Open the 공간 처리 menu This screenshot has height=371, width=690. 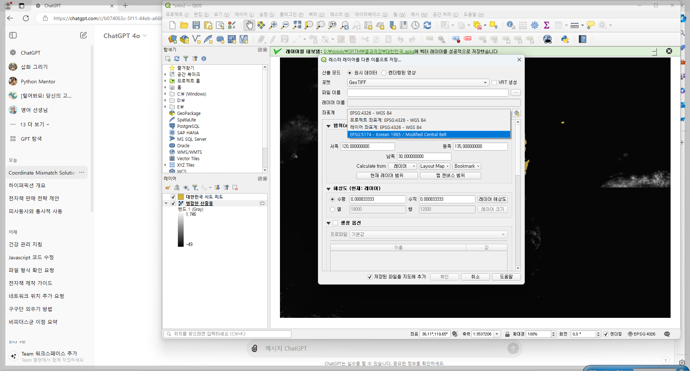445,15
